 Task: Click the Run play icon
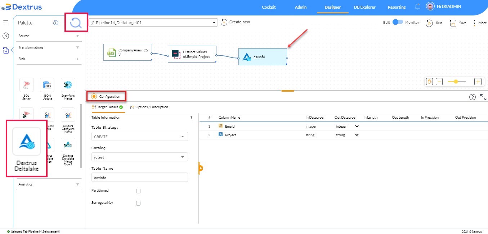pos(429,23)
